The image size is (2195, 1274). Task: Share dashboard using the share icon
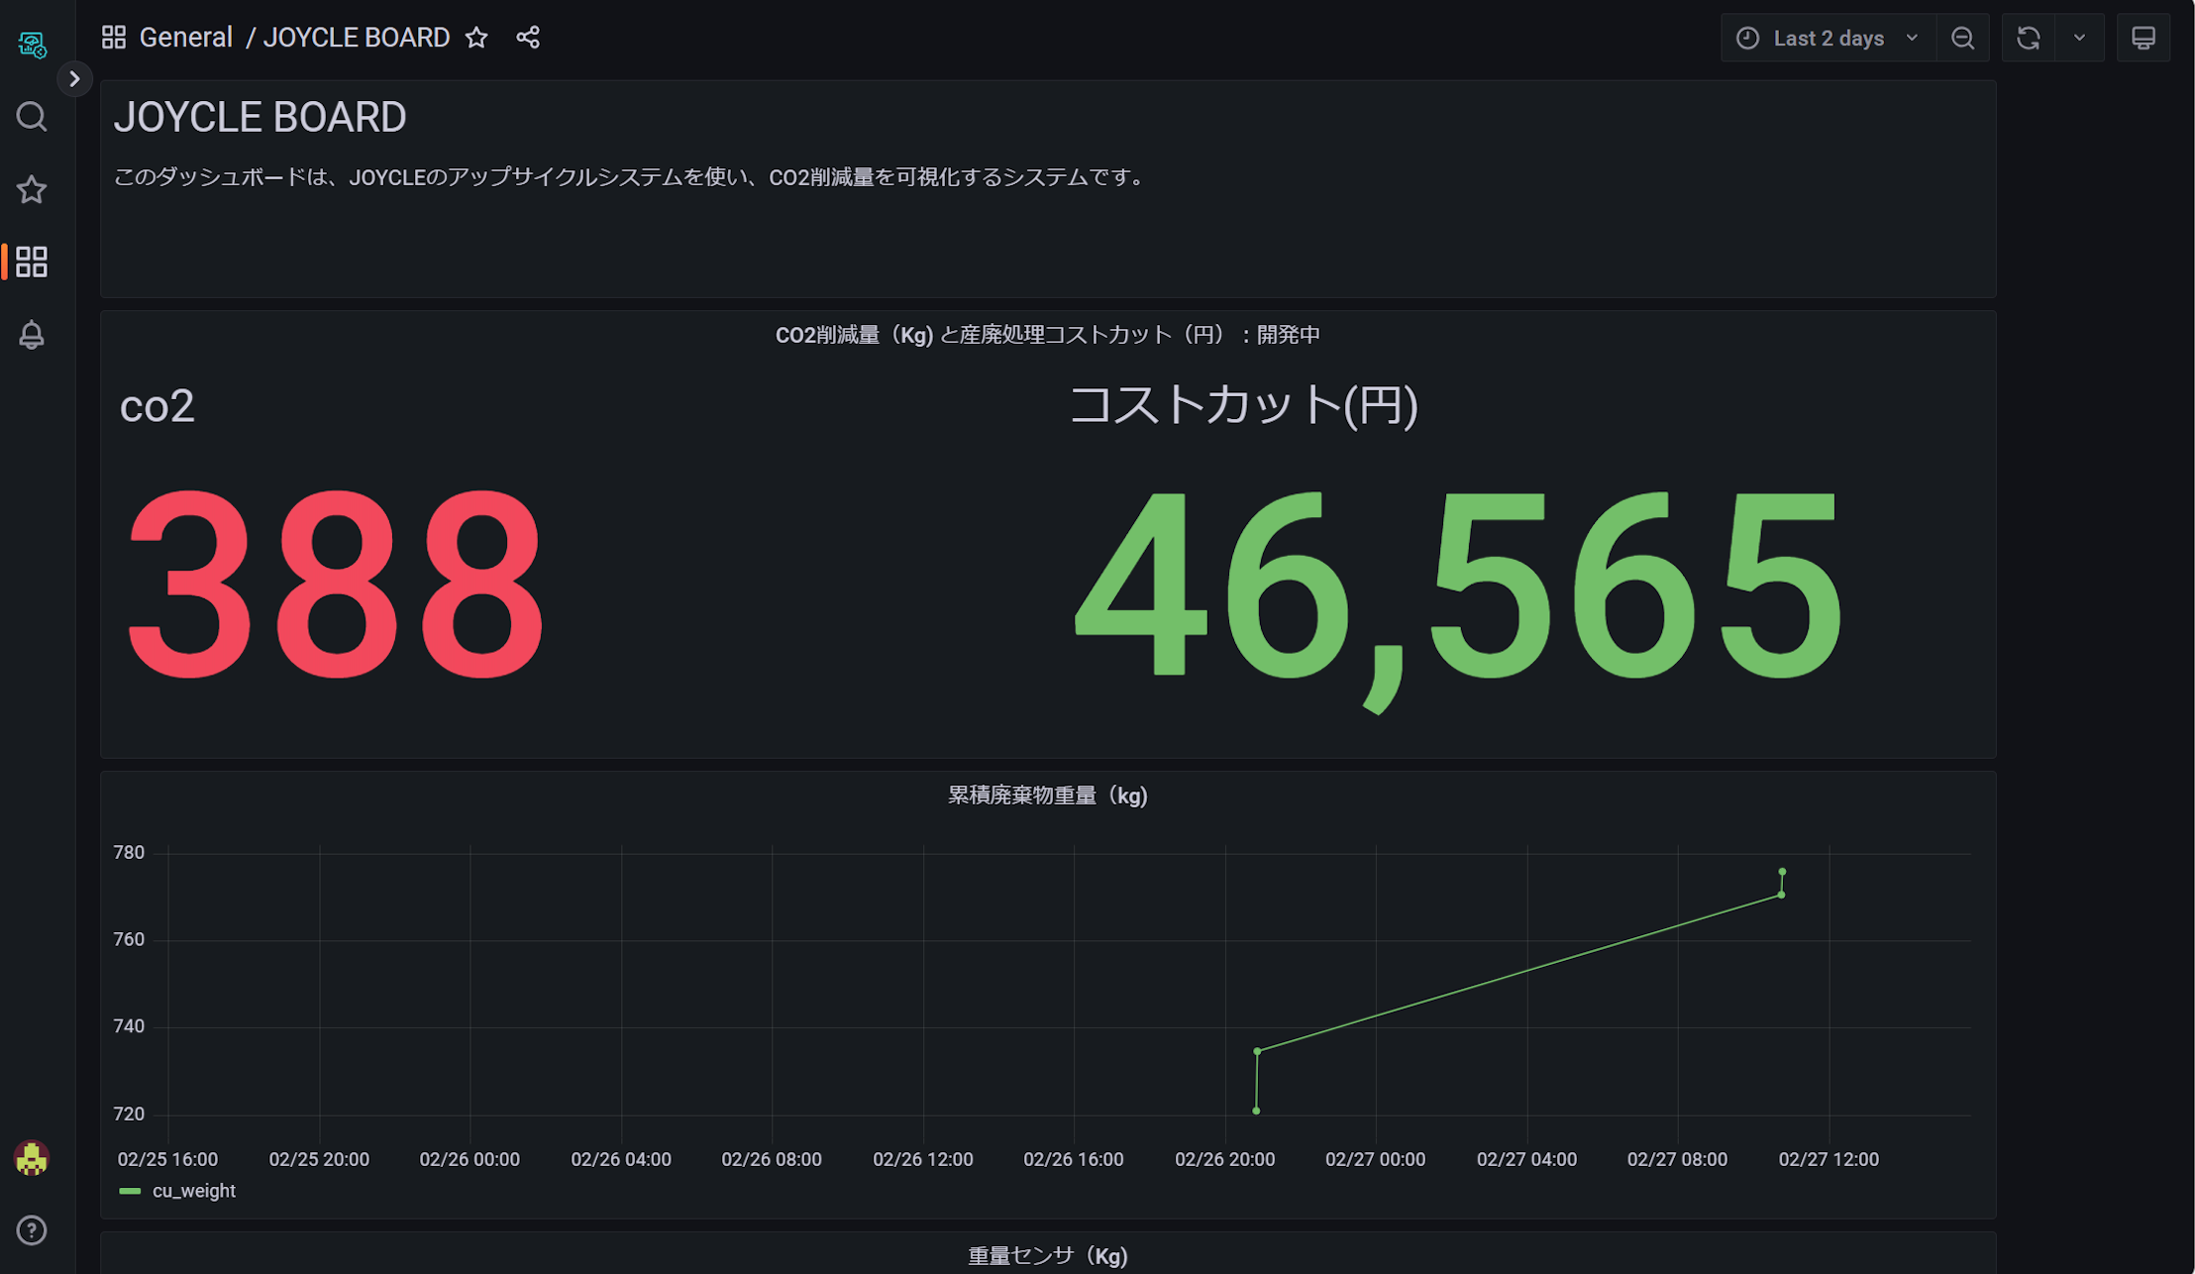[528, 38]
